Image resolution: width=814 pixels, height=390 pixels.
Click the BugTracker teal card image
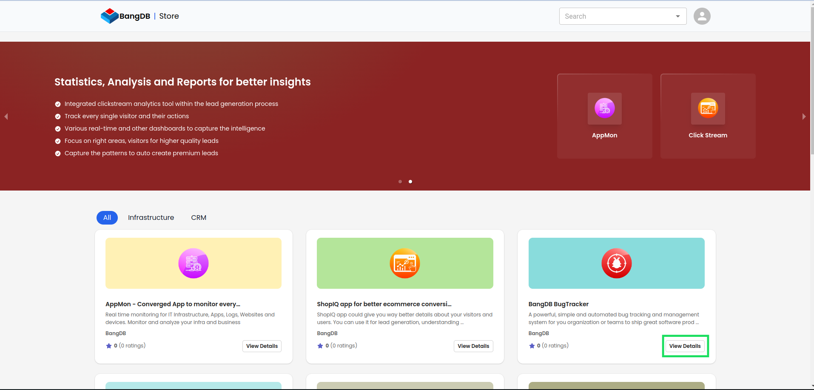616,263
